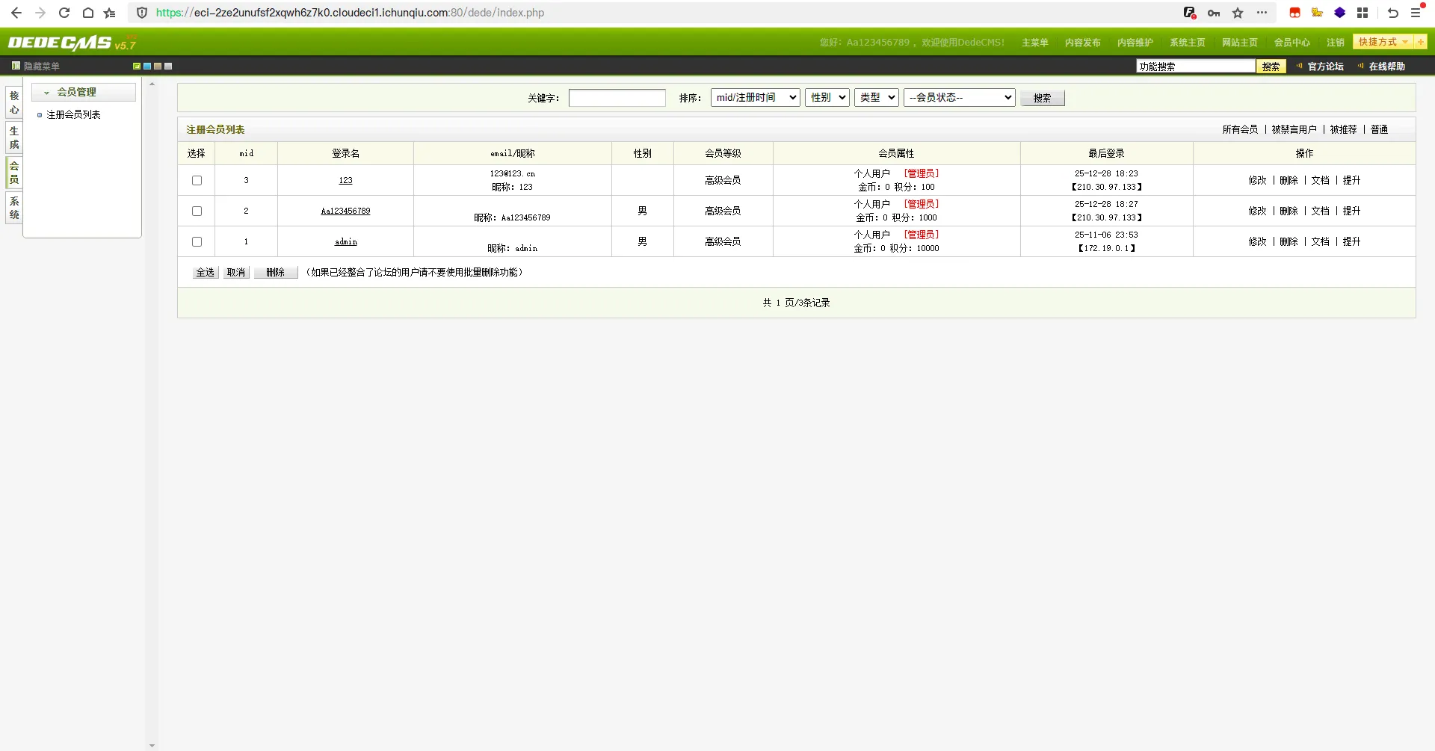The width and height of the screenshot is (1435, 751).
Task: Click 全选 select all button
Action: [x=205, y=273]
